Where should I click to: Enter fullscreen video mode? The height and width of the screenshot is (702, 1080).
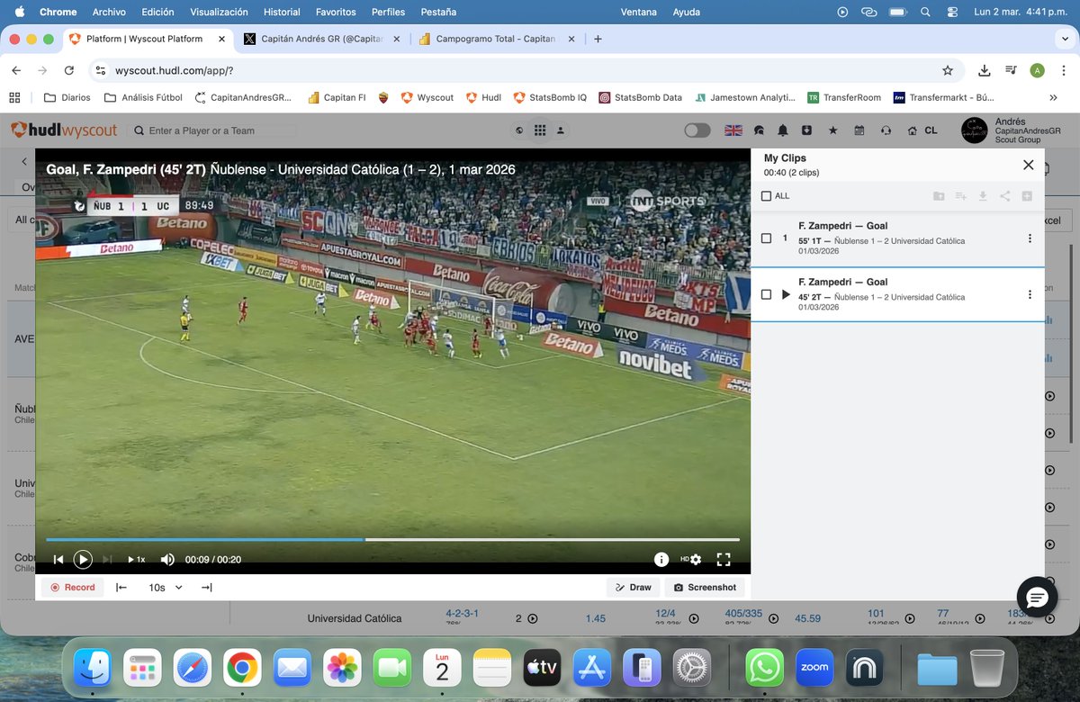tap(724, 560)
